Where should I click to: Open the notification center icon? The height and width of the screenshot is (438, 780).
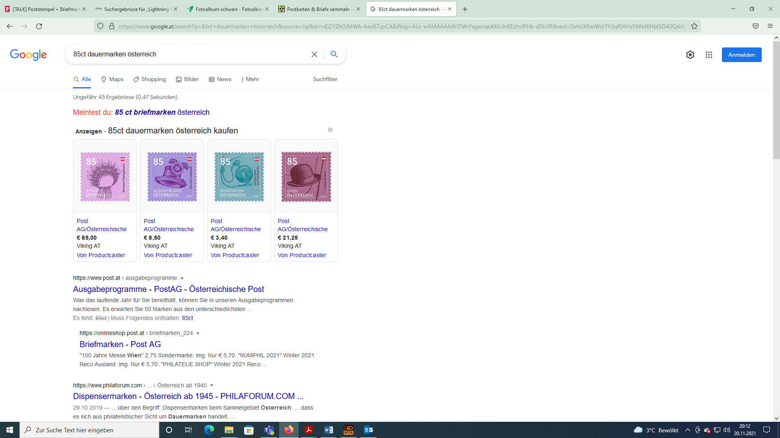767,430
